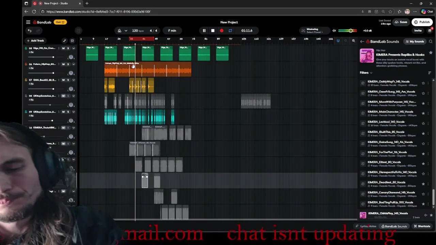The height and width of the screenshot is (245, 436).
Task: Expand track 06 Future_HipHop chevron
Action: pos(74,64)
